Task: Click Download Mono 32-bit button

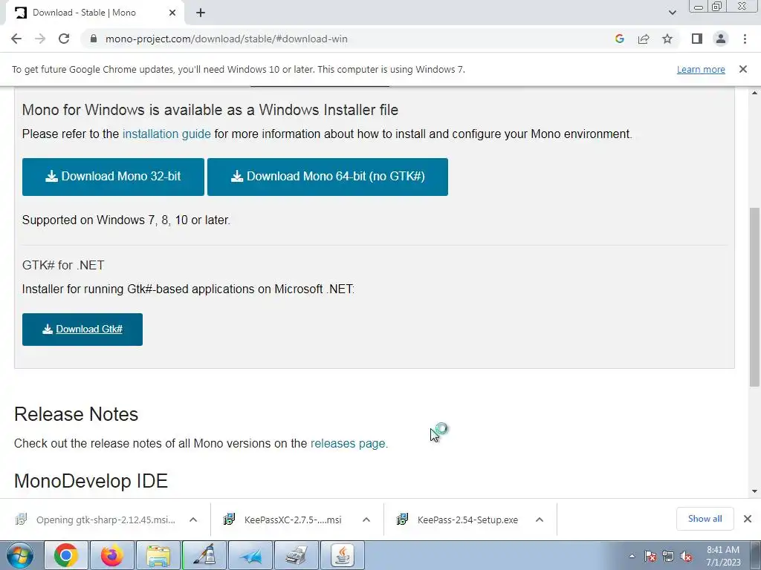Action: pyautogui.click(x=113, y=177)
